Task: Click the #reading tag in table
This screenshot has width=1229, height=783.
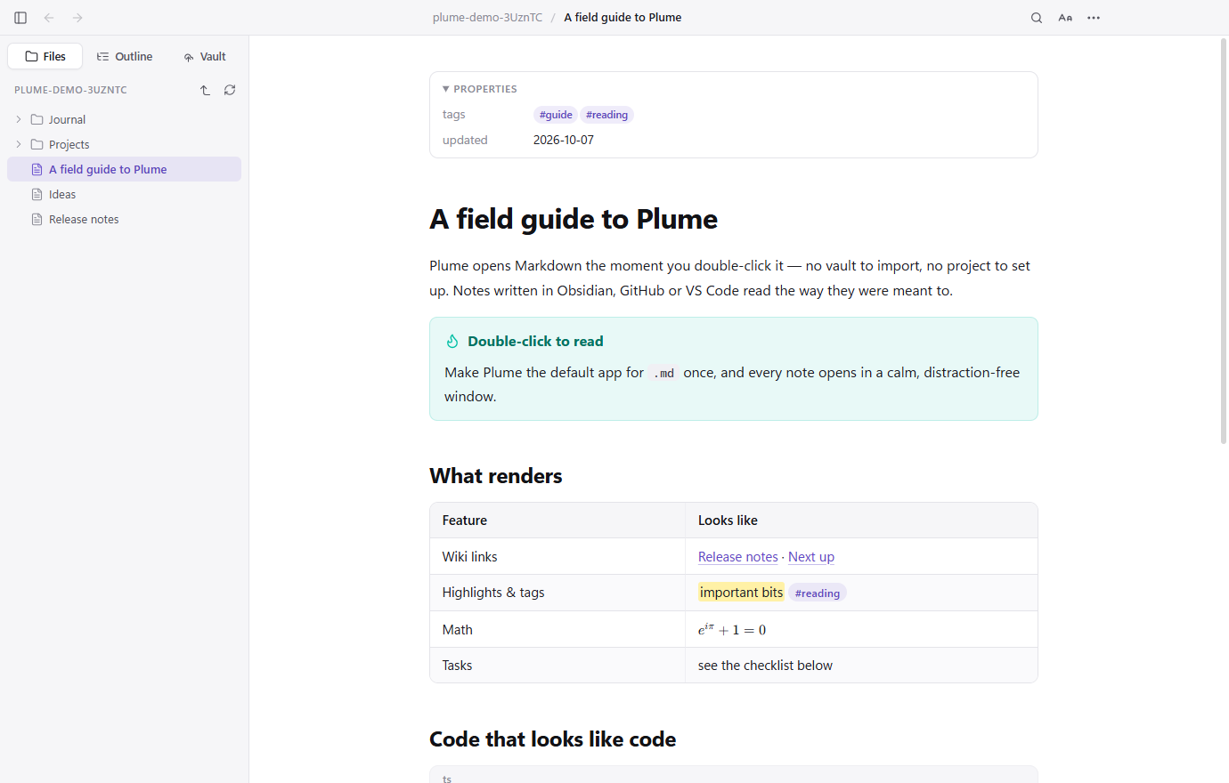Action: pos(818,593)
